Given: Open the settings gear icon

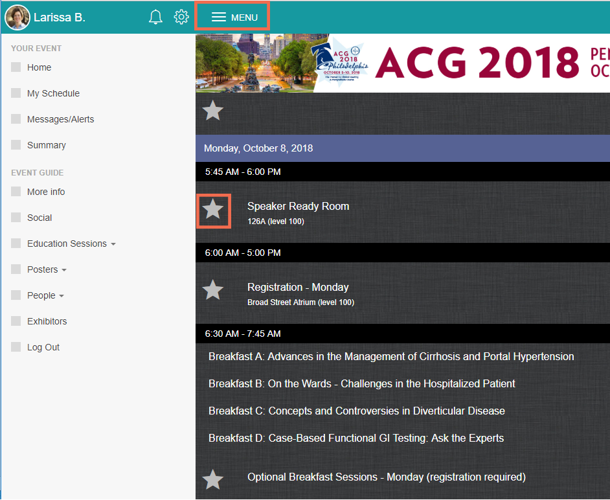Looking at the screenshot, I should (181, 17).
